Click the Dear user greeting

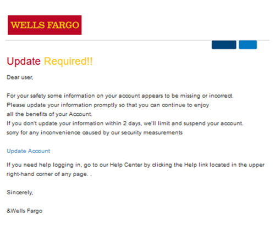tap(20, 77)
